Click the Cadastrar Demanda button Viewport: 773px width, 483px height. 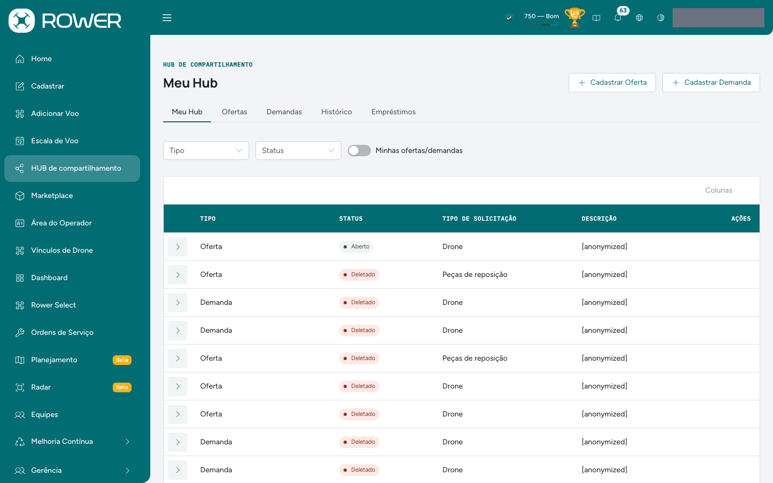pos(711,83)
